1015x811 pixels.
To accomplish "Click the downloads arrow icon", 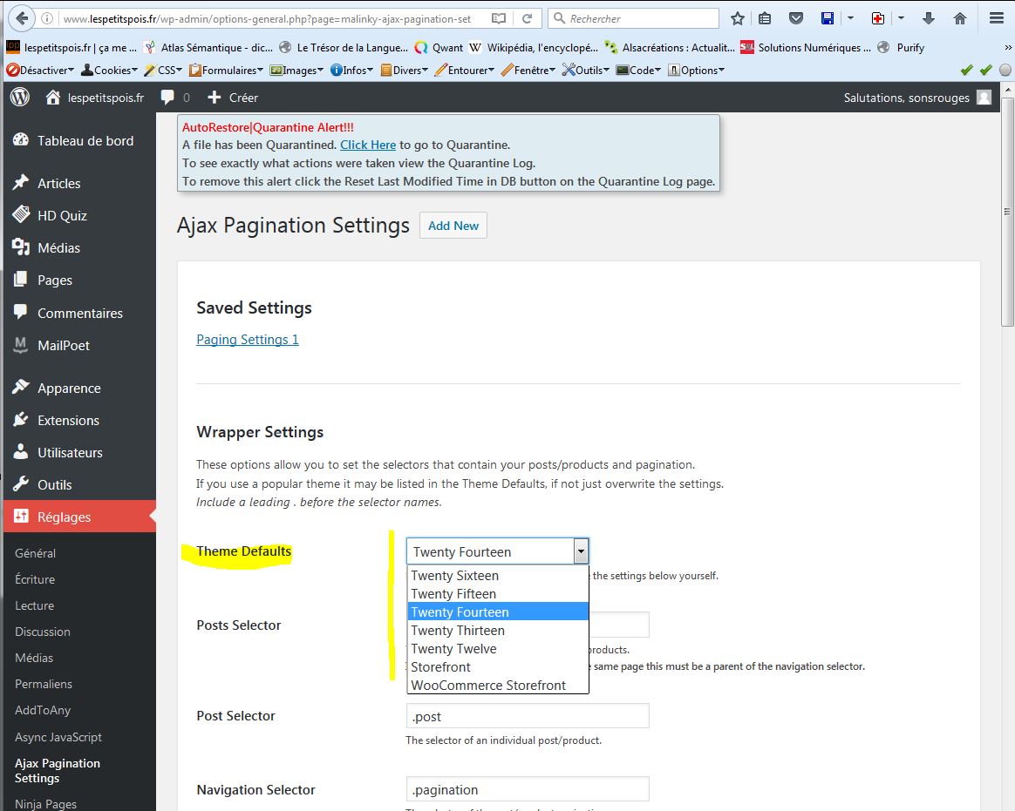I will [929, 18].
